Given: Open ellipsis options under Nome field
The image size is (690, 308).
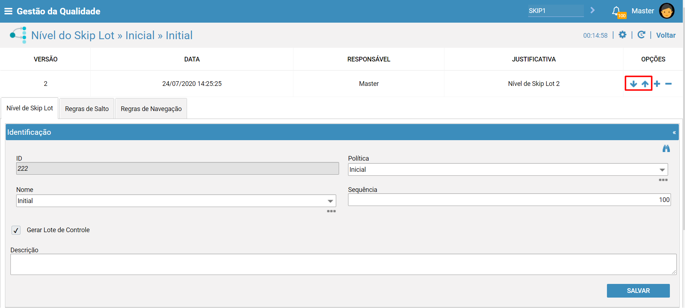Looking at the screenshot, I should [x=332, y=211].
